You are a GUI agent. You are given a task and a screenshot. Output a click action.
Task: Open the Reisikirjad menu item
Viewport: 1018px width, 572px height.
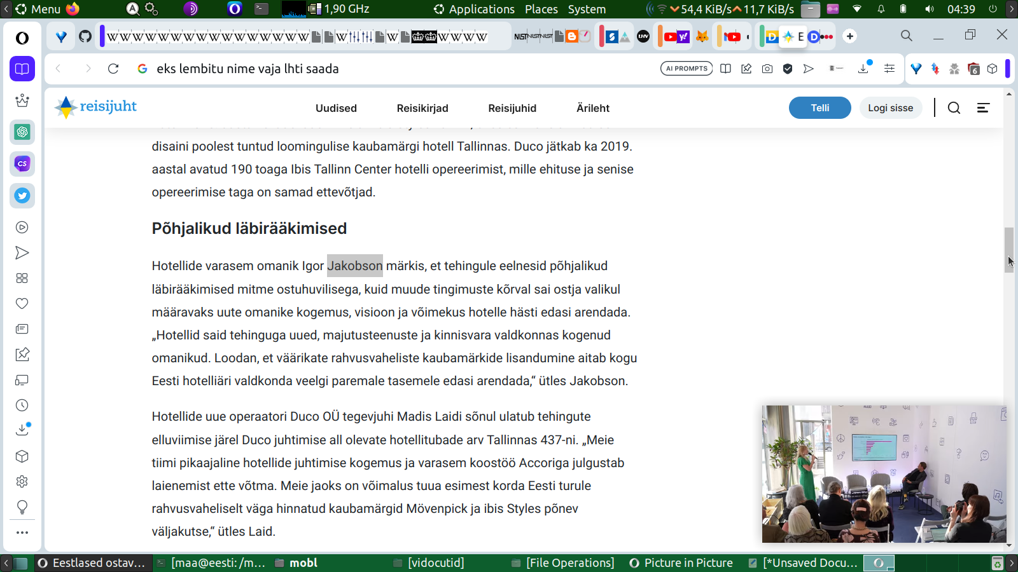point(422,108)
